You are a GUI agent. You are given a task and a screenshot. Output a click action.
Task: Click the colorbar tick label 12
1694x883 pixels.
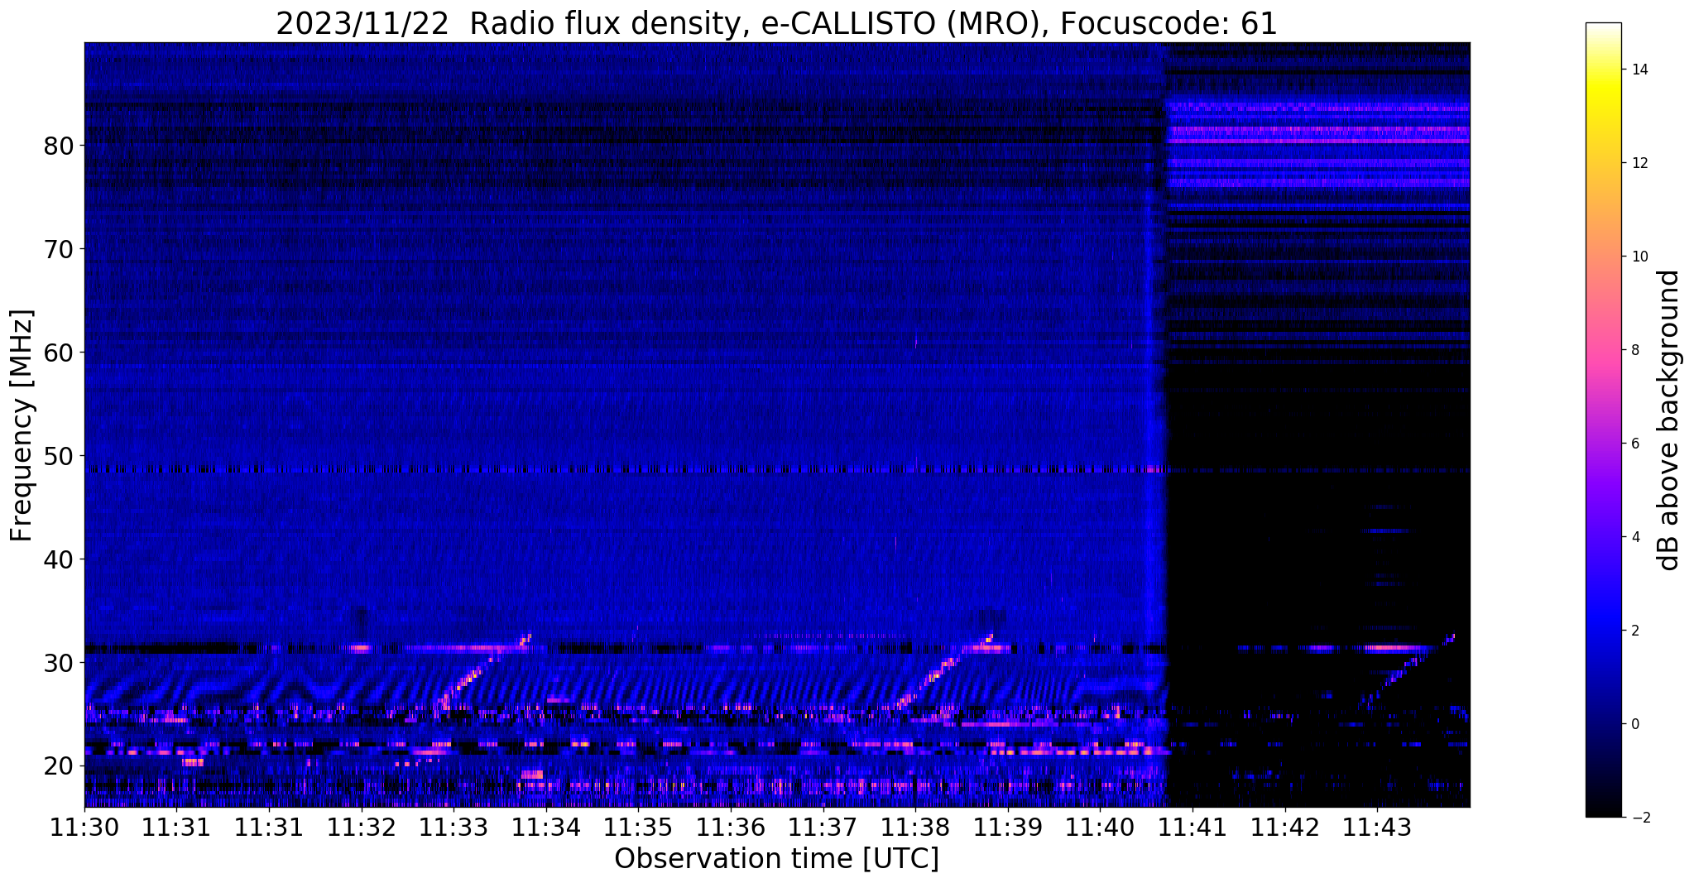[x=1639, y=163]
